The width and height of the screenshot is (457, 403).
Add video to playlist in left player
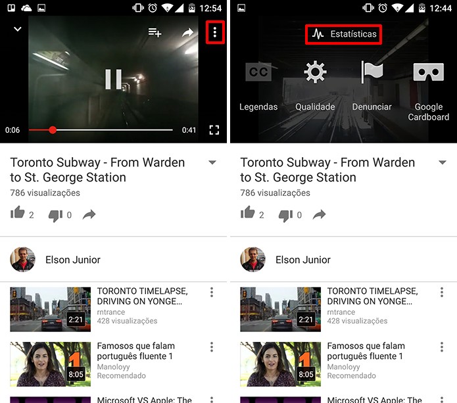[x=155, y=32]
